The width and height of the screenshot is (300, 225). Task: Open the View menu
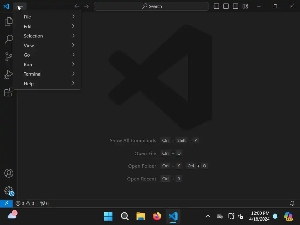pyautogui.click(x=47, y=45)
